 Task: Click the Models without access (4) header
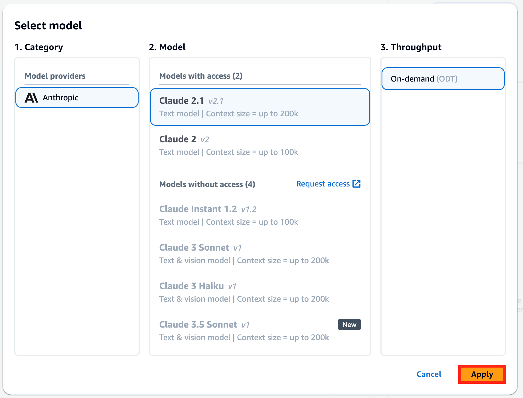(207, 184)
